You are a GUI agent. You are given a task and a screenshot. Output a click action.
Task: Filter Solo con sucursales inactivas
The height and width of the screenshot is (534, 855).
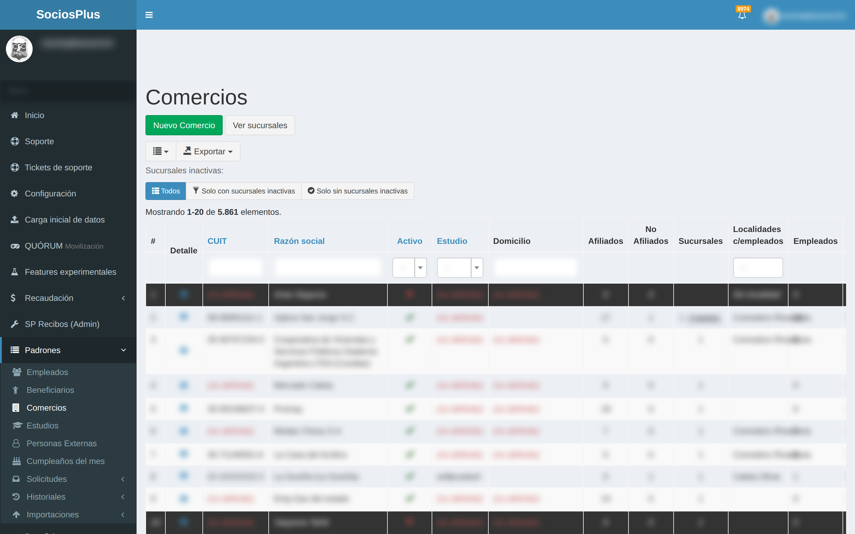pyautogui.click(x=244, y=191)
